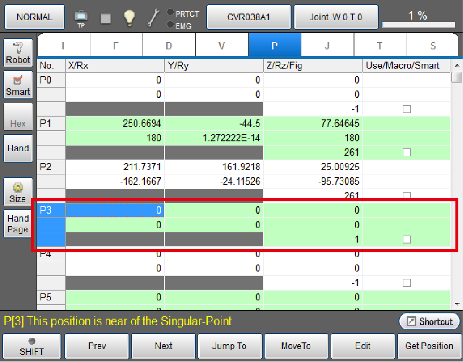Viewport: 463px width, 362px height.
Task: Open the Smart function button
Action: pos(18,84)
